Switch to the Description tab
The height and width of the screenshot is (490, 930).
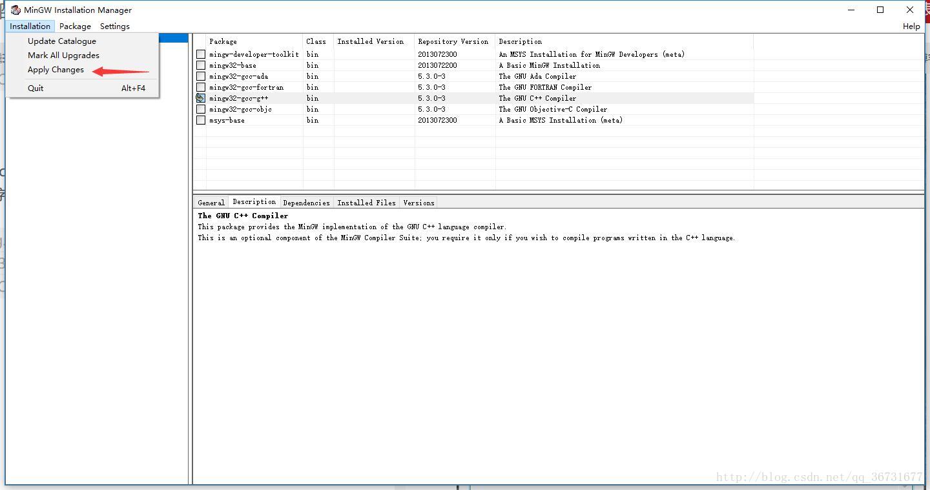pyautogui.click(x=254, y=202)
